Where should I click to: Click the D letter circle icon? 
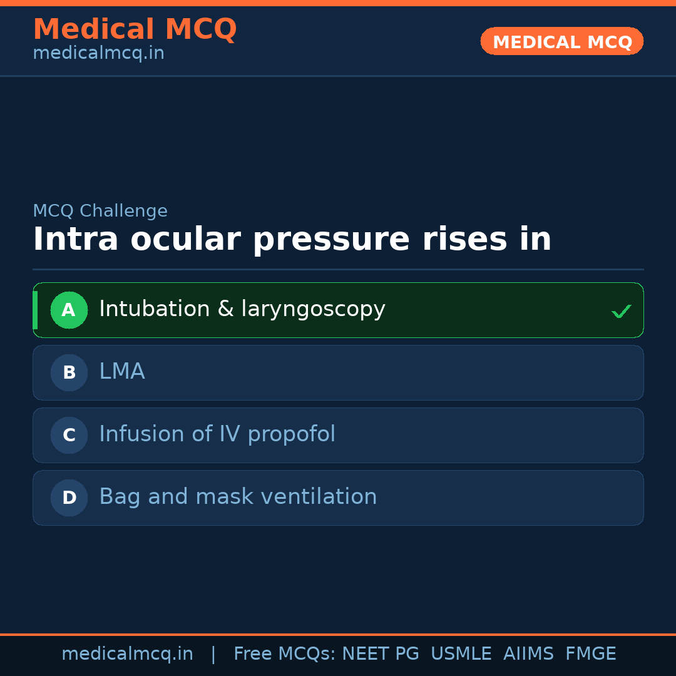click(69, 498)
